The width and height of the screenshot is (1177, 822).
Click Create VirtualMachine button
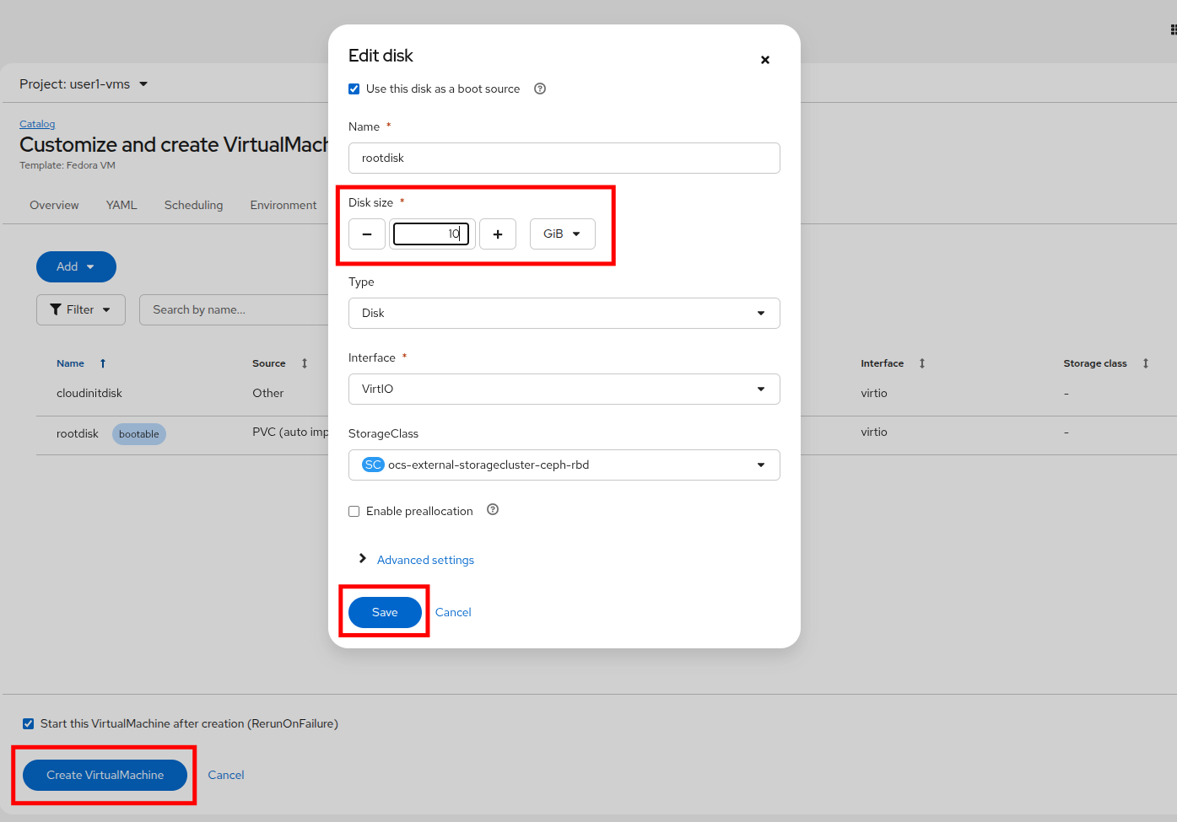coord(105,775)
